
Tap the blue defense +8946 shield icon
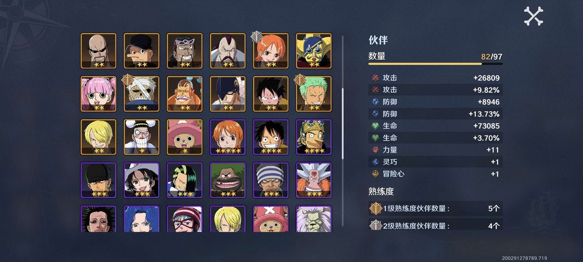pos(375,102)
